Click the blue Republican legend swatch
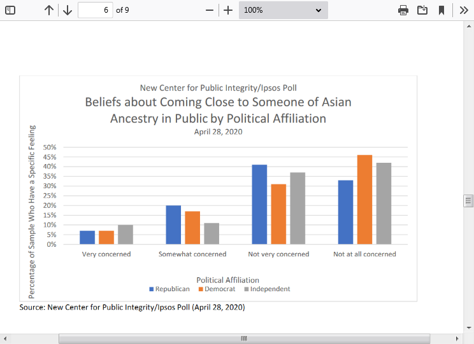 152,289
